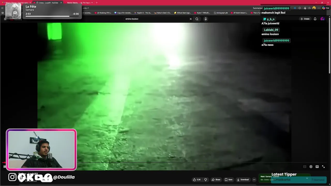Click chat username Lablabi_09
The image size is (331, 186).
click(x=271, y=30)
